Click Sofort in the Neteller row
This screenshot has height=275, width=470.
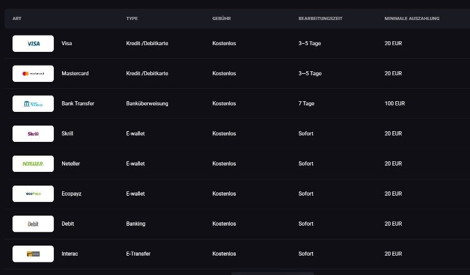click(306, 164)
